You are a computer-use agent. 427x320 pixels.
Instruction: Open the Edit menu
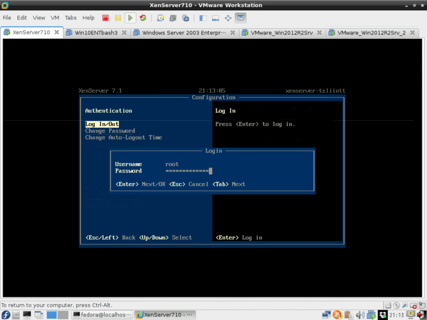tap(22, 18)
